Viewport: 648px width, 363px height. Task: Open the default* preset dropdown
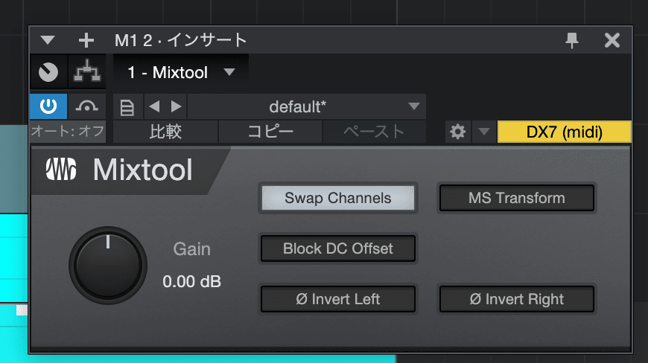(307, 107)
